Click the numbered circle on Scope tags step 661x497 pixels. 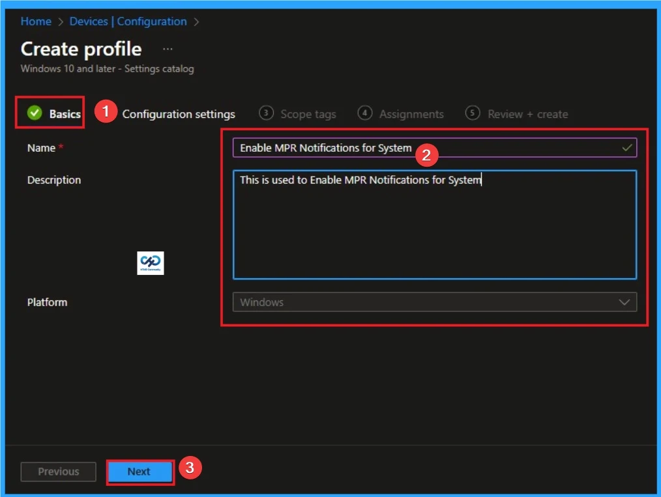(x=265, y=113)
